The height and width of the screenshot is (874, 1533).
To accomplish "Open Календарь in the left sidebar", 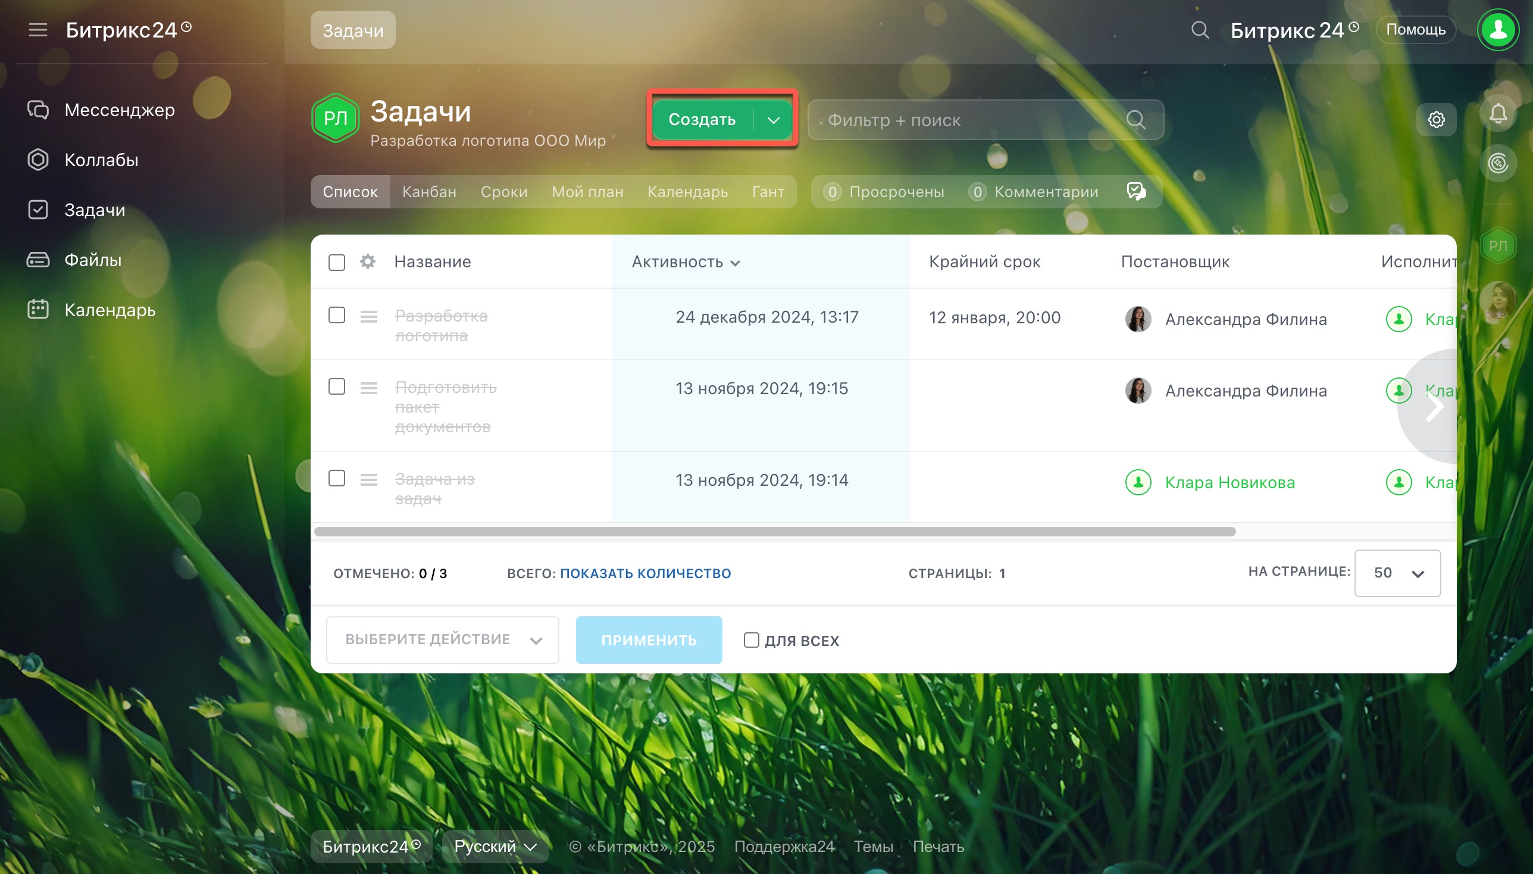I will point(91,310).
